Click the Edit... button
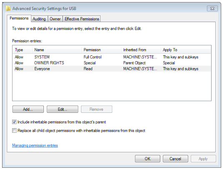Viewport: 222px width, 169px height. [63, 109]
